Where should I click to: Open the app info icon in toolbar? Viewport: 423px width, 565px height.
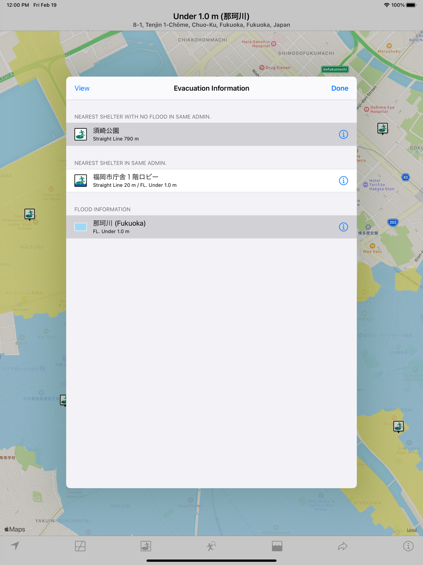pyautogui.click(x=408, y=546)
